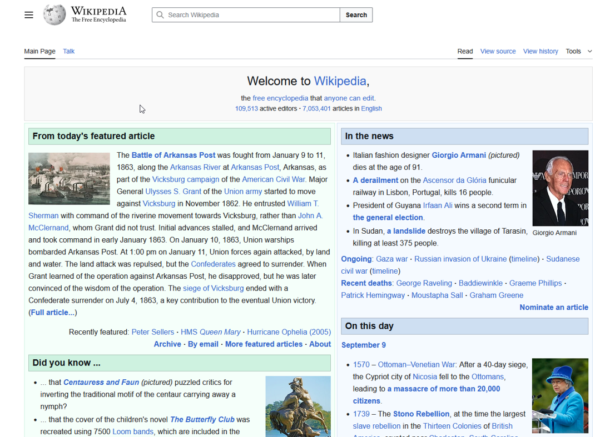Expand the Tools dropdown chevron
Screen dimensions: 595x437
point(590,51)
